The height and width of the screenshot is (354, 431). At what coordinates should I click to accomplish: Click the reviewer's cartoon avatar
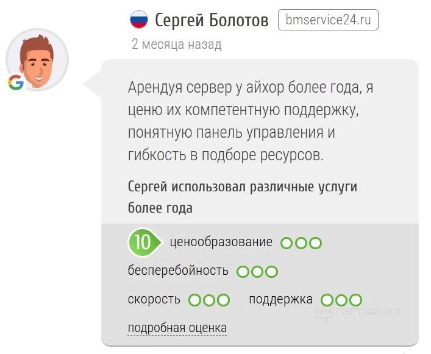[37, 60]
